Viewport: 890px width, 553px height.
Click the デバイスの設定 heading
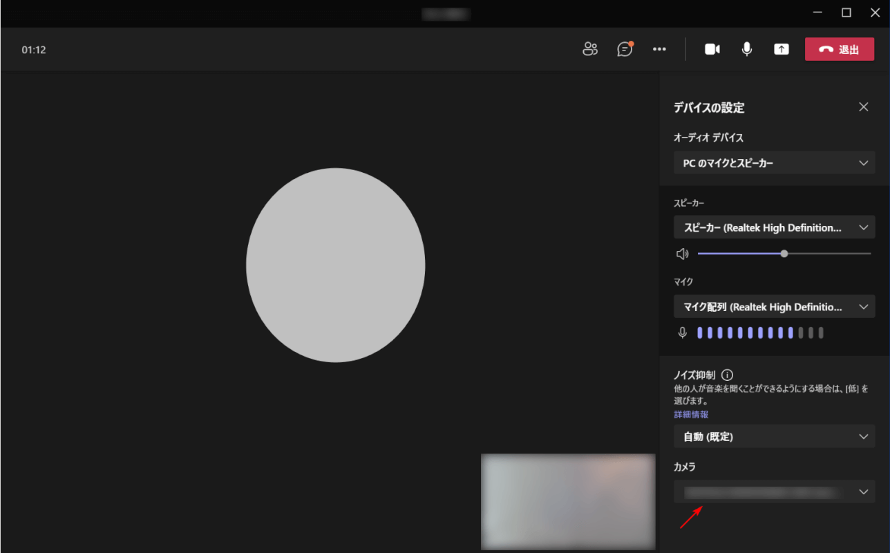[x=709, y=108]
